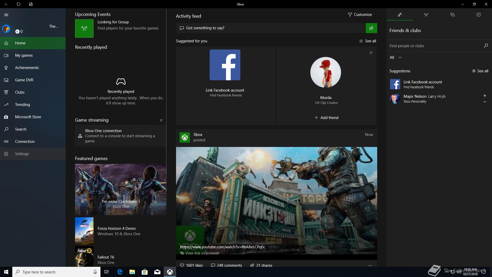Open Connection in sidebar
492x277 pixels.
(33, 142)
